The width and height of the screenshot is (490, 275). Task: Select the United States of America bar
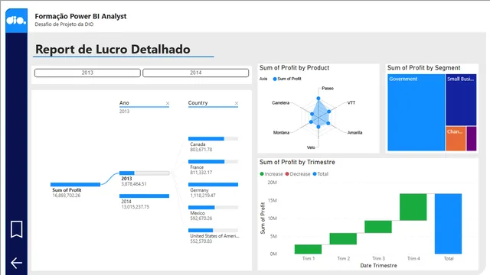click(213, 231)
